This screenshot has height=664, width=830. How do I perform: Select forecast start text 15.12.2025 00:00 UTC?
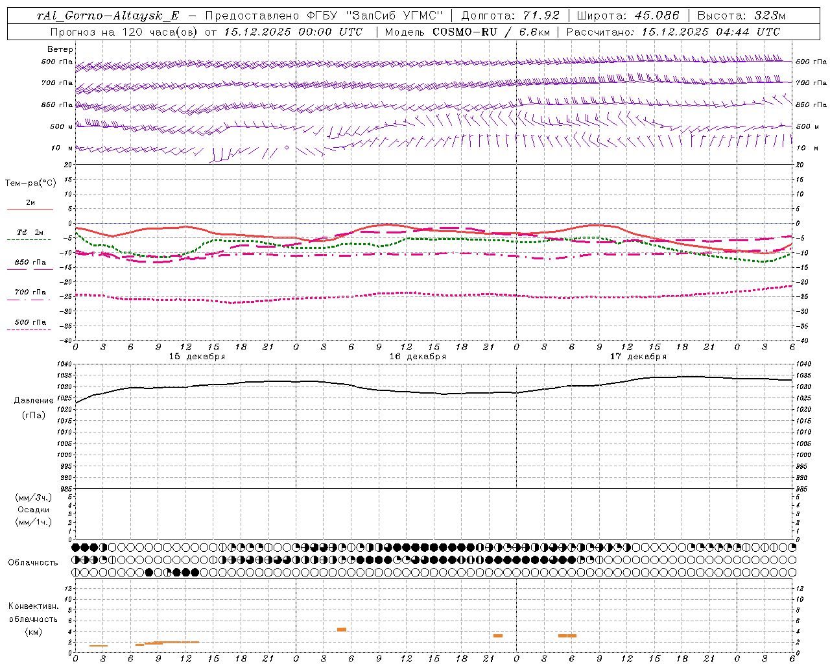[x=293, y=32]
